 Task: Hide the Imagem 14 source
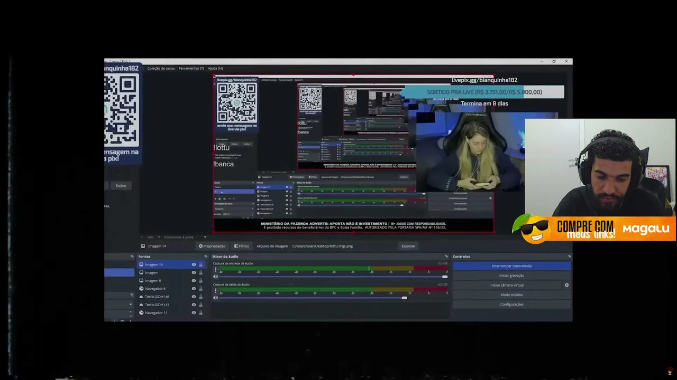[x=194, y=264]
